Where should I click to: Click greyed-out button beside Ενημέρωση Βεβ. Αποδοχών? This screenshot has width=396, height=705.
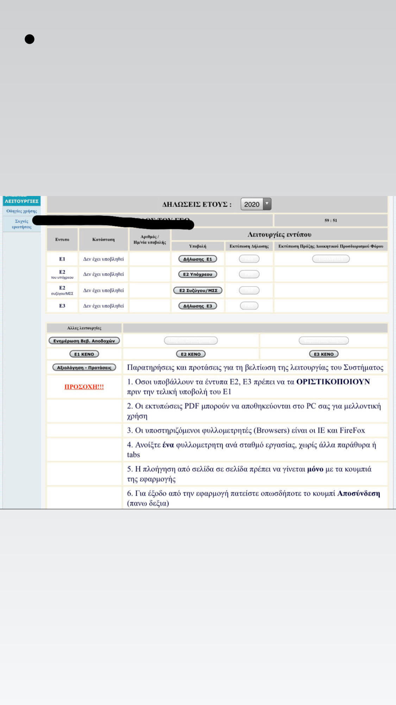pyautogui.click(x=190, y=341)
